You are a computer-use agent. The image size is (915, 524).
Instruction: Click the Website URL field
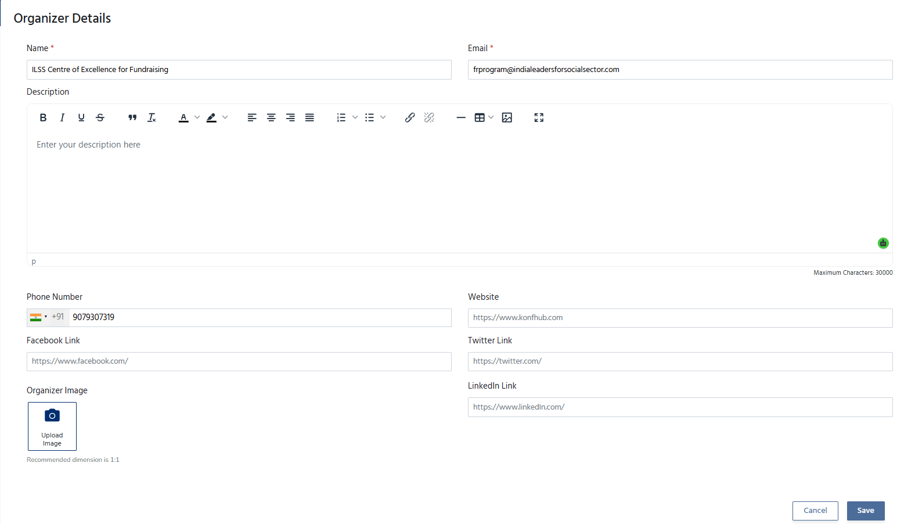[x=680, y=318]
